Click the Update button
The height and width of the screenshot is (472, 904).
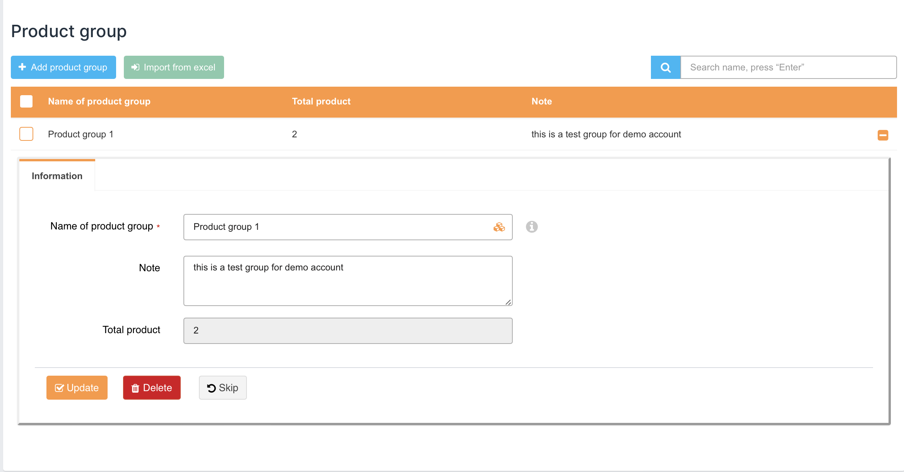coord(77,388)
